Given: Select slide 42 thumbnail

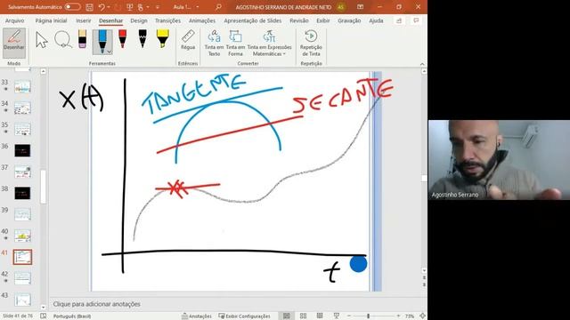Looking at the screenshot, I should [x=22, y=278].
